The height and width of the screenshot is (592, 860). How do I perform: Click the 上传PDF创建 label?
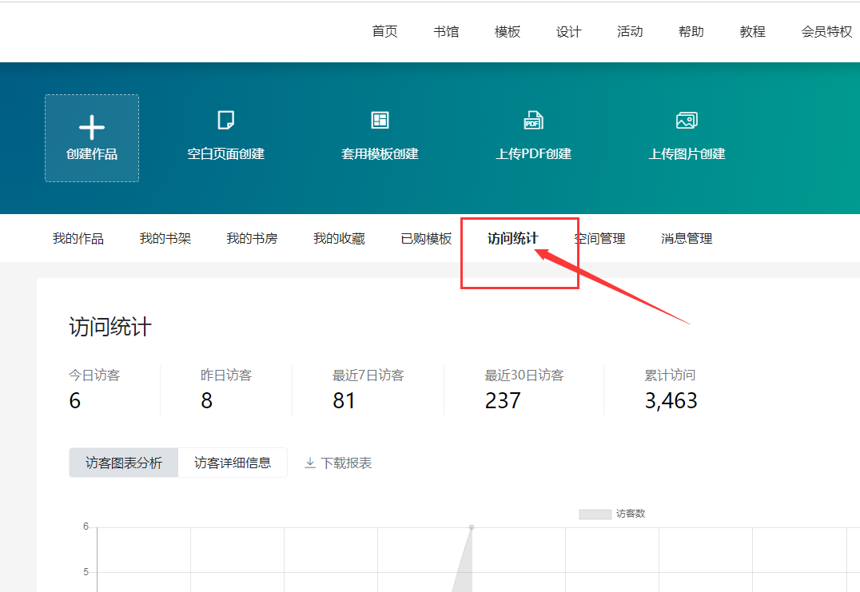(x=533, y=154)
